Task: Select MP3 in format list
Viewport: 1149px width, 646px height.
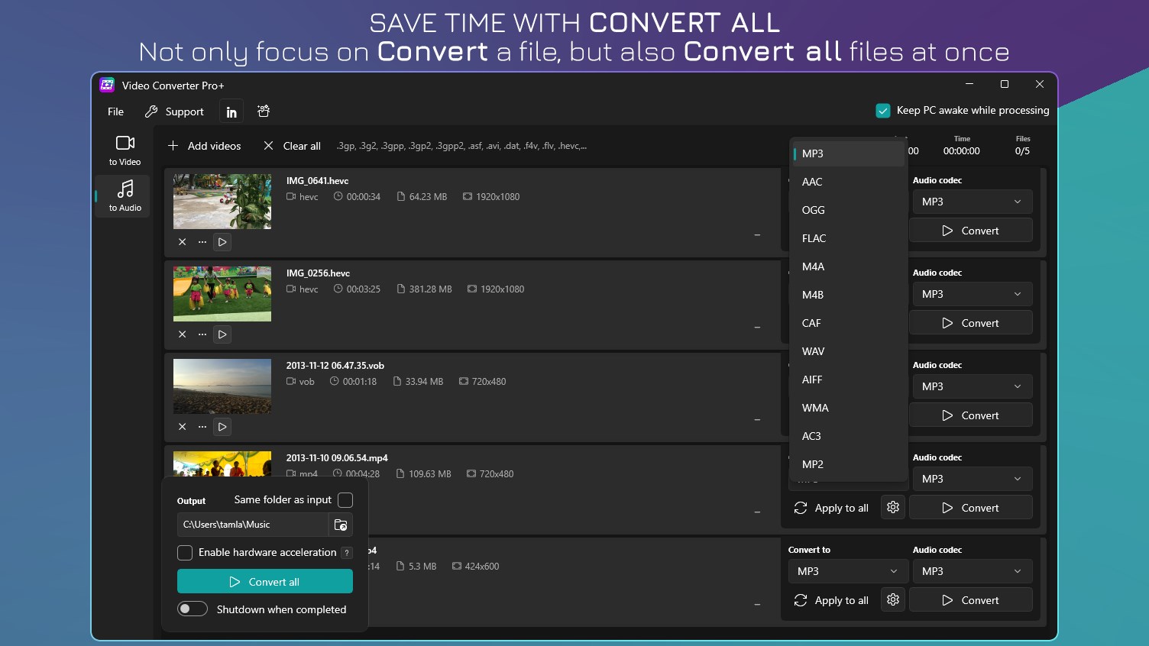Action: 848,153
